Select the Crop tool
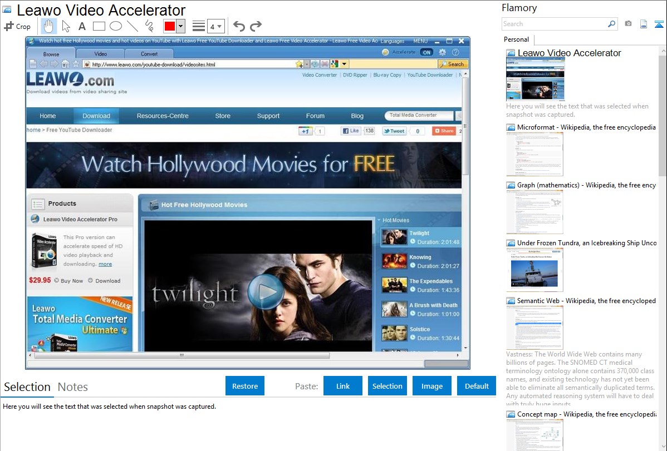Viewport: 667px width, 451px height. (x=17, y=26)
